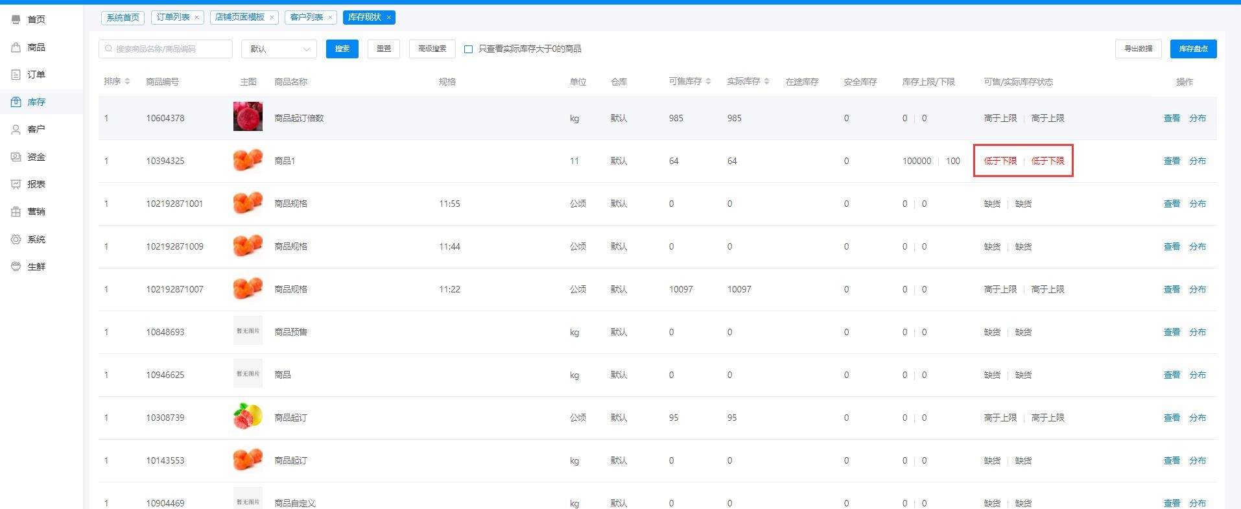The image size is (1241, 509).
Task: Open the 商品 products sidebar icon
Action: [16, 47]
